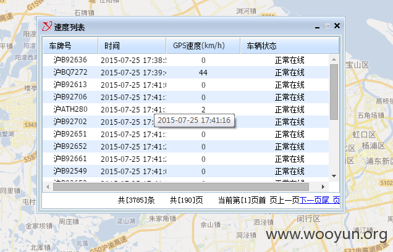This screenshot has height=252, width=393.
Task: Click the vertical scrollbar thumb
Action: (334, 92)
